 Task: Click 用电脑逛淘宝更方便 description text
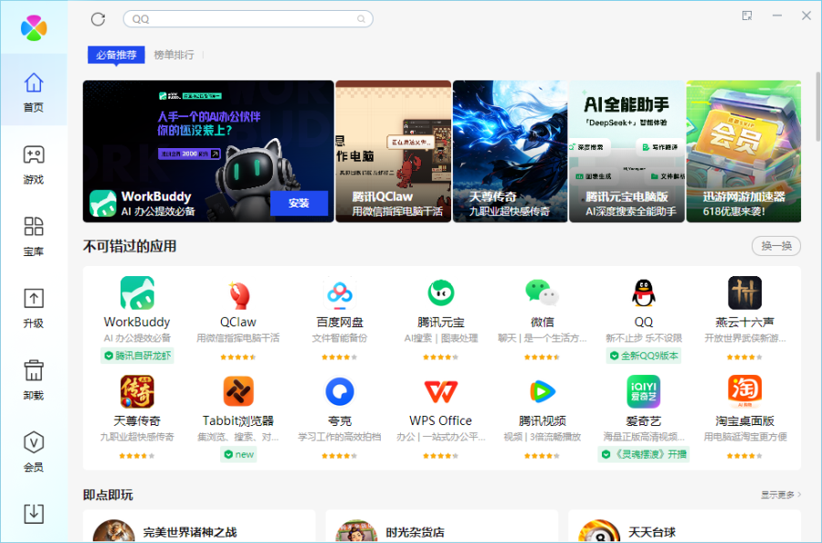pyautogui.click(x=744, y=437)
